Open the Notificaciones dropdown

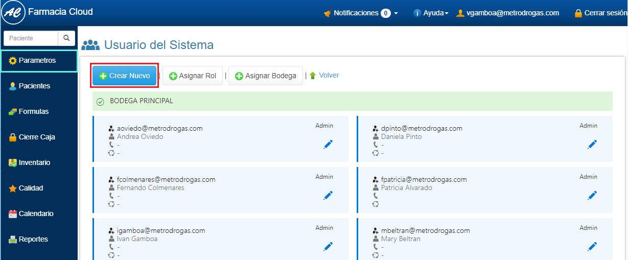[x=361, y=13]
